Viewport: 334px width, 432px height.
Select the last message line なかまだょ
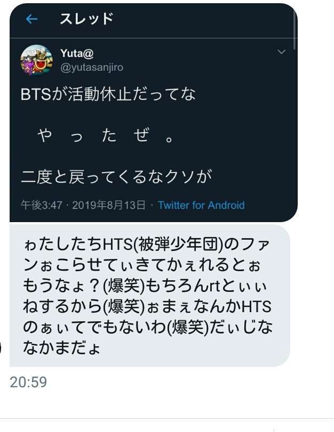(61, 348)
